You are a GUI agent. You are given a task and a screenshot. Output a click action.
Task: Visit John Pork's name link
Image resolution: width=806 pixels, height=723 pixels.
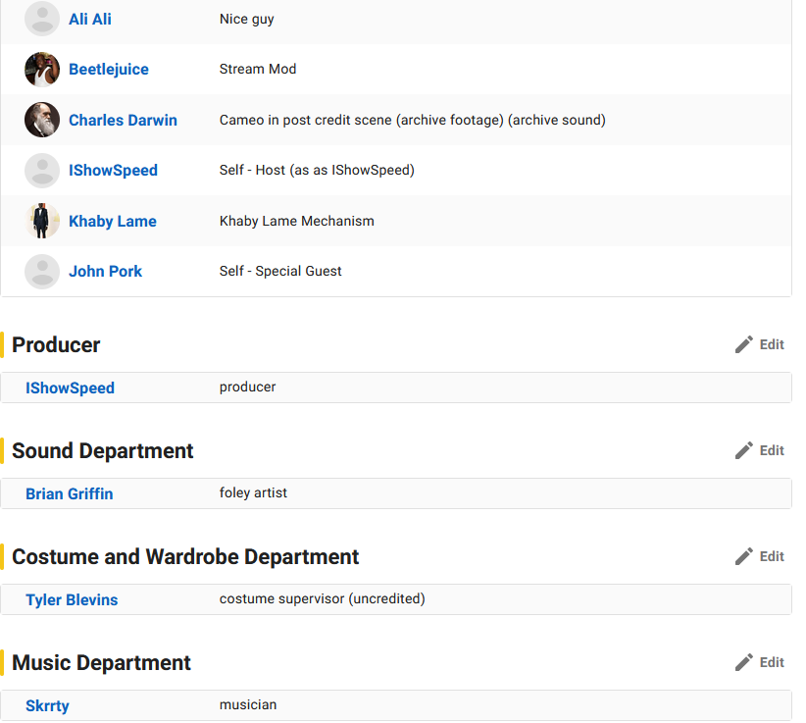(105, 272)
